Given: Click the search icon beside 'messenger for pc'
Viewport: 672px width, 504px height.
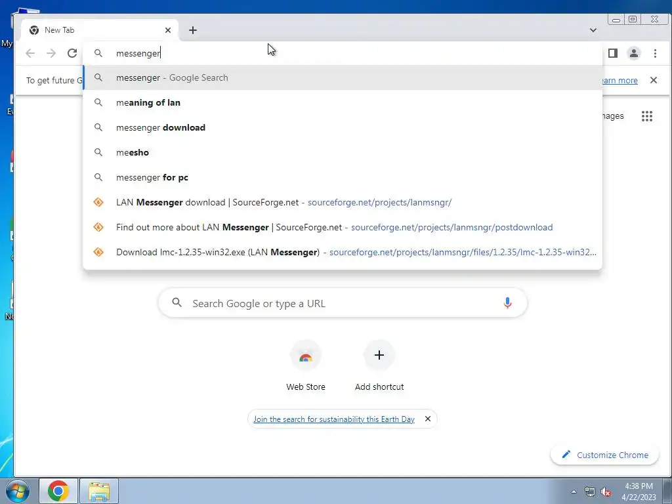Looking at the screenshot, I should (98, 177).
